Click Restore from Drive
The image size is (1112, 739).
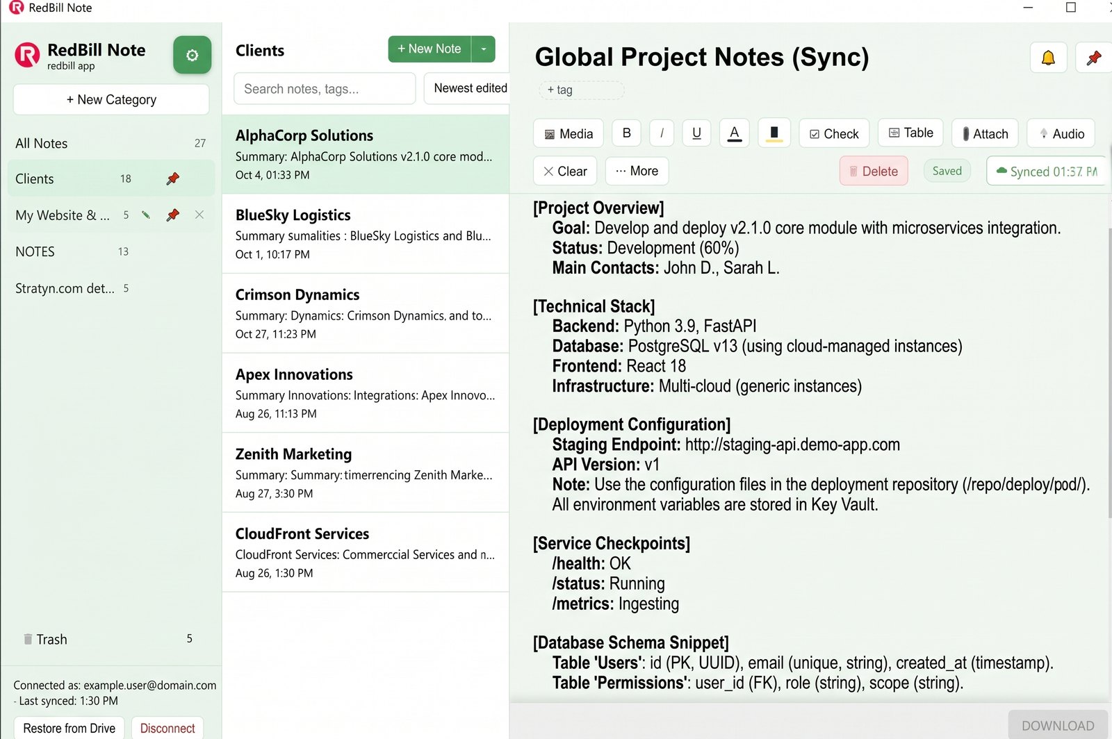[x=69, y=728]
